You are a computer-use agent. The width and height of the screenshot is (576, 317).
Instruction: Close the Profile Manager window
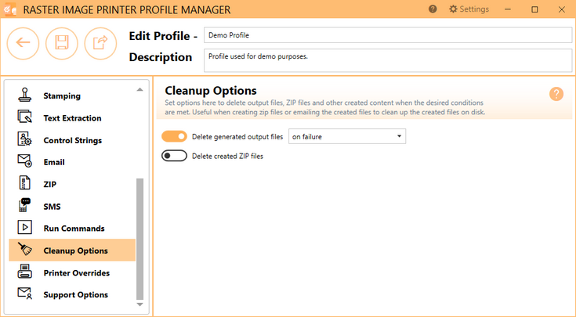tap(562, 9)
